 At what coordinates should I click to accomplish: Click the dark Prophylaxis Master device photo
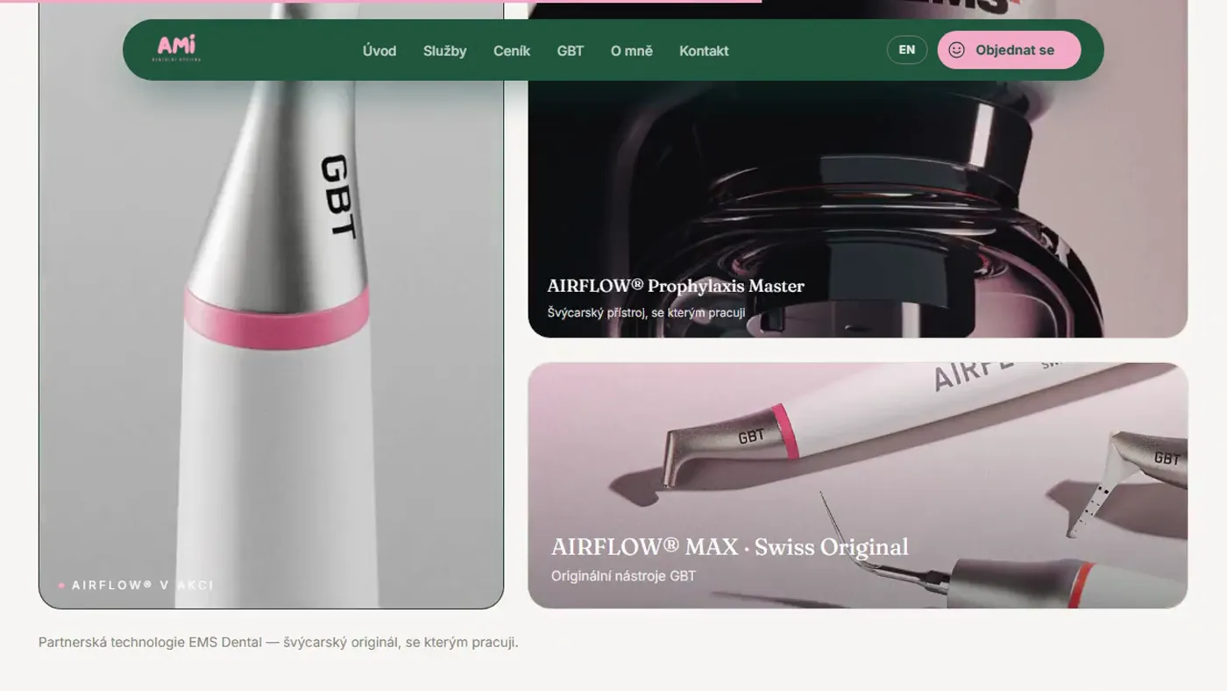coord(857,168)
